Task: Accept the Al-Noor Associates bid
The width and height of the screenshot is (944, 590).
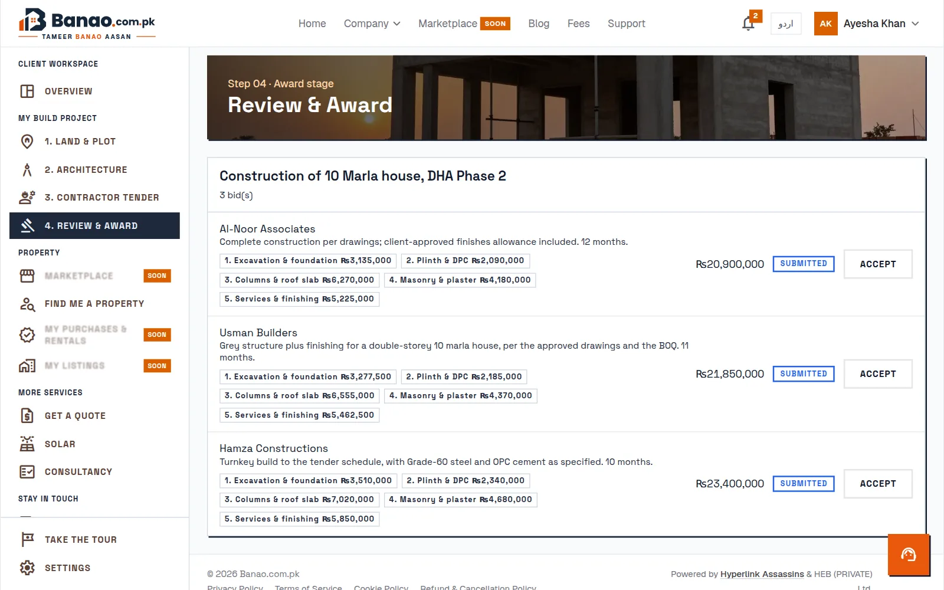Action: [x=878, y=264]
